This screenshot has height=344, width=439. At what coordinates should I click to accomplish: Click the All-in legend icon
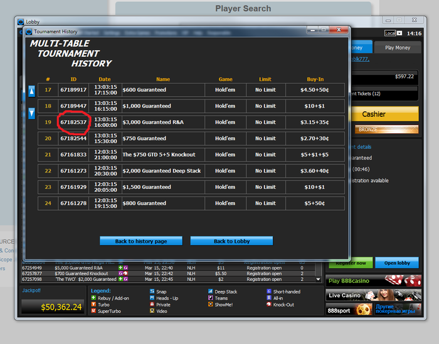click(269, 298)
